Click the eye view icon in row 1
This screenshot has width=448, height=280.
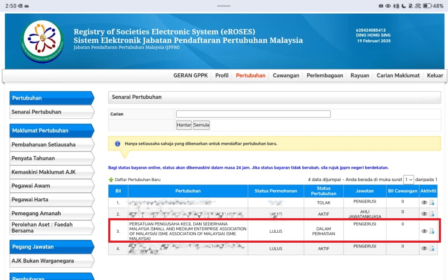[x=424, y=202]
